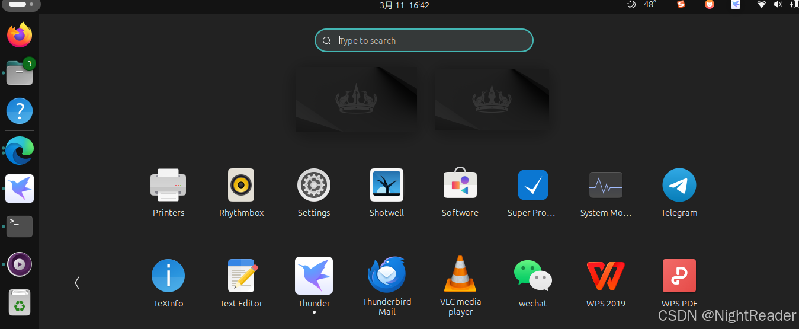Click the Thunder tray indicator icon
The height and width of the screenshot is (329, 799).
point(735,5)
